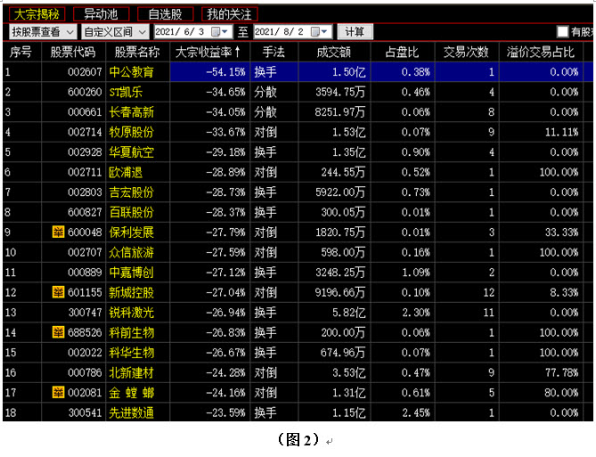Image resolution: width=596 pixels, height=457 pixels.
Task: Switch to the 异动池 tab
Action: click(101, 14)
